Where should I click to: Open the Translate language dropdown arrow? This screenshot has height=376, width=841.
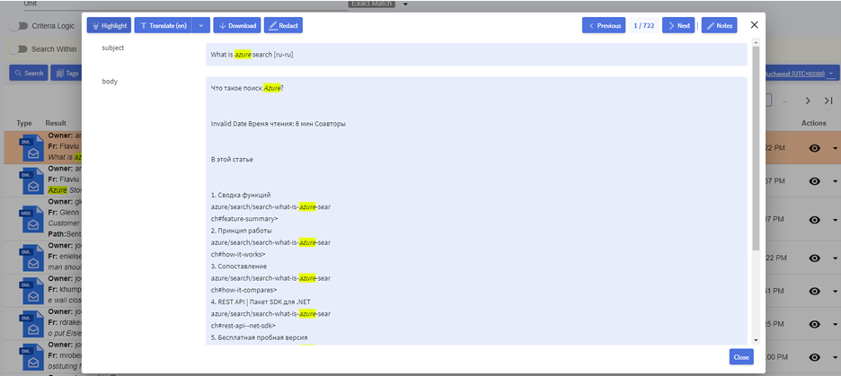click(200, 25)
